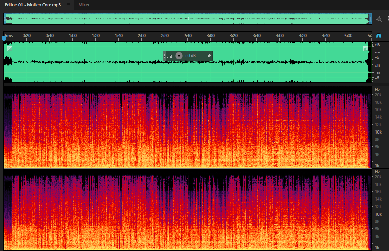Click the overview navigator center grip
The height and width of the screenshot is (251, 389).
click(187, 19)
